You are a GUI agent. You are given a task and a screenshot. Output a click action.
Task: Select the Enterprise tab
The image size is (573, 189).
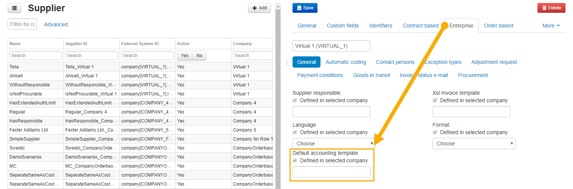461,26
